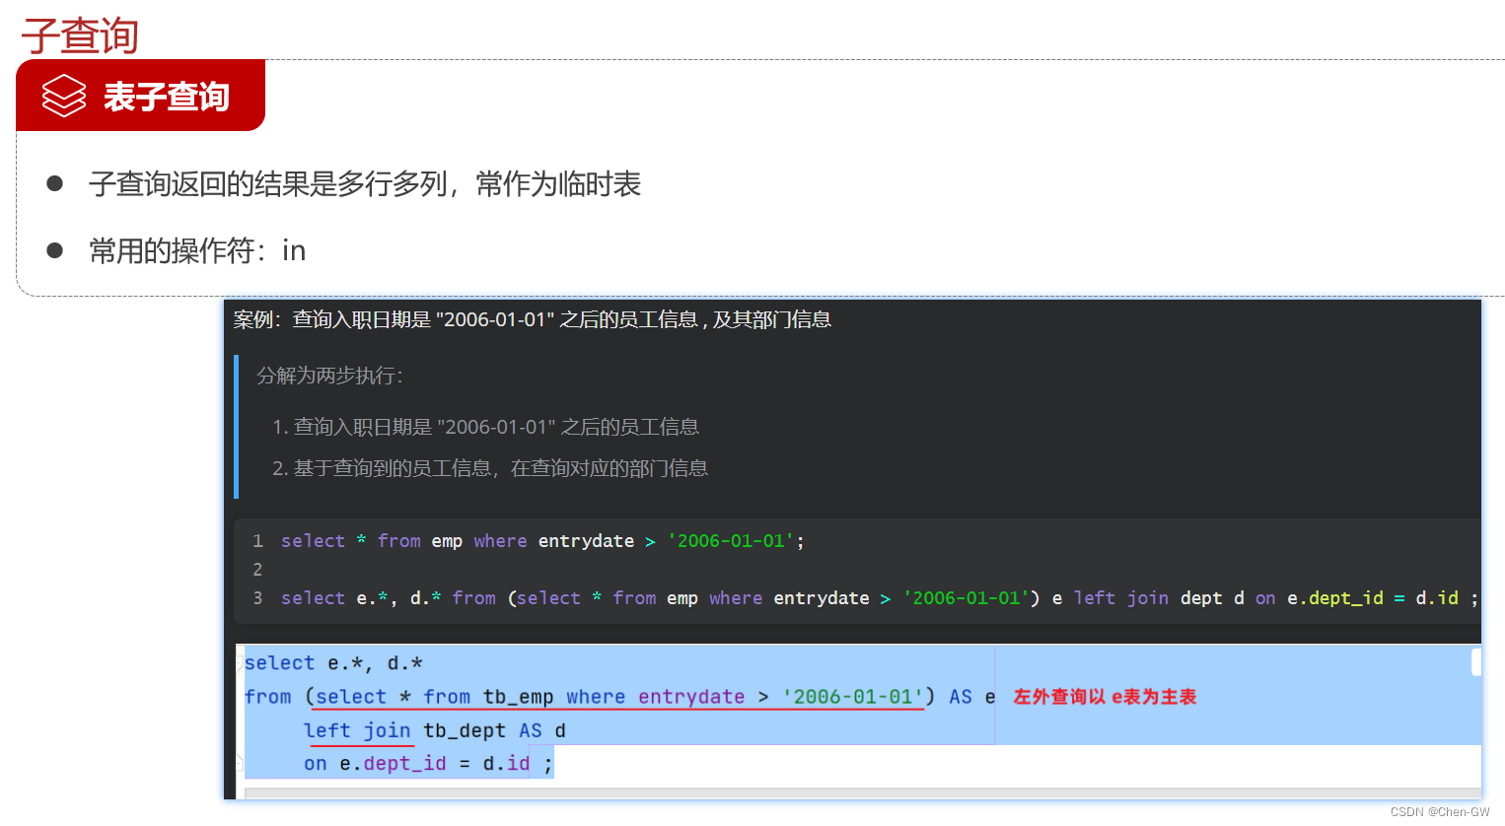Image resolution: width=1505 pixels, height=826 pixels.
Task: Click the bullet text 常用的操作符：in
Action: [x=197, y=250]
